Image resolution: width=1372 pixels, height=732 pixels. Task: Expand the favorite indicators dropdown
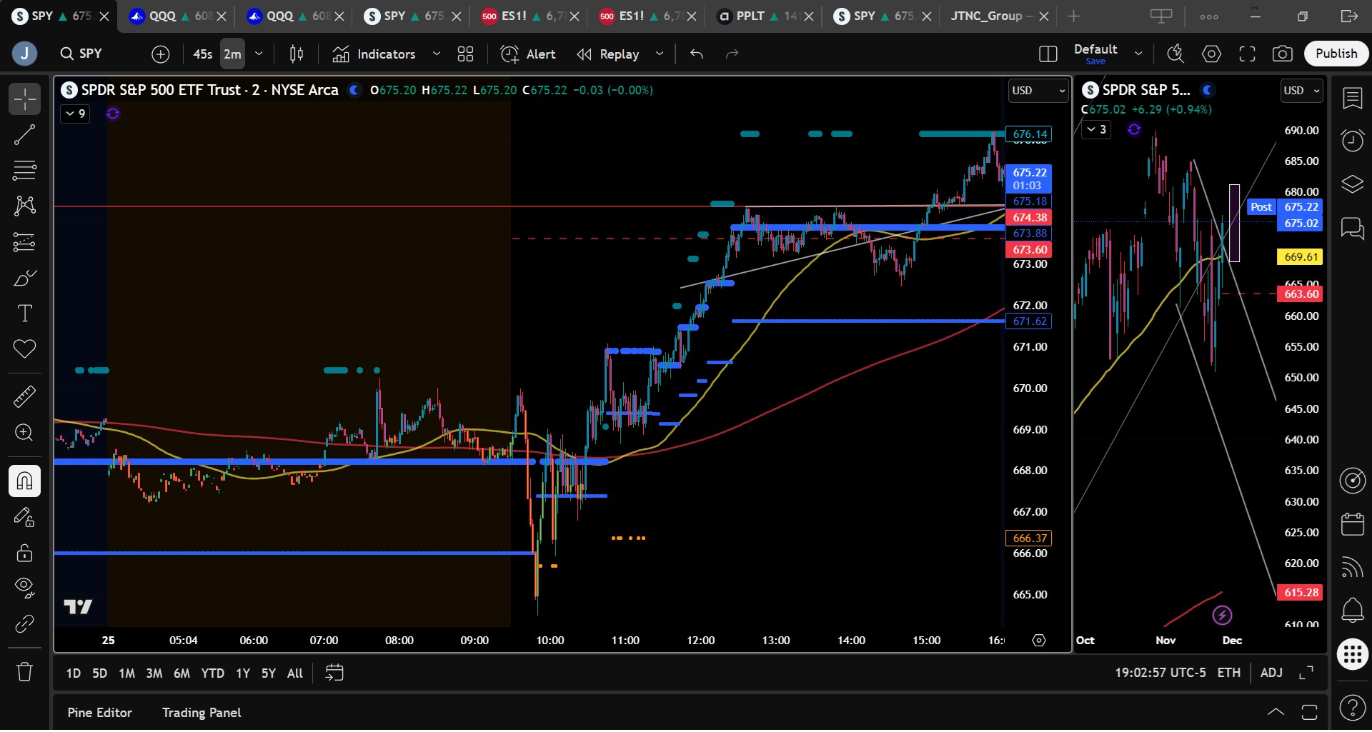[437, 54]
